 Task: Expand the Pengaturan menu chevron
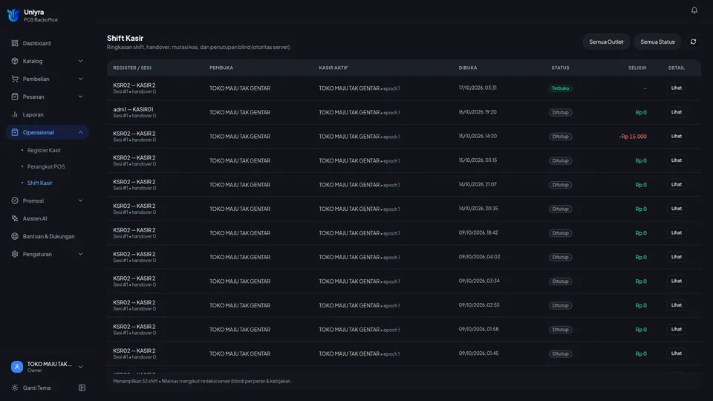[80, 254]
